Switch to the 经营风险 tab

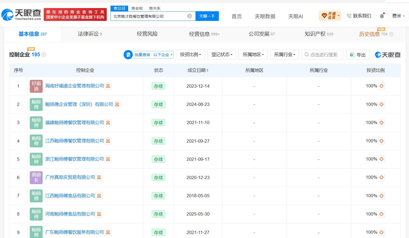click(x=147, y=34)
